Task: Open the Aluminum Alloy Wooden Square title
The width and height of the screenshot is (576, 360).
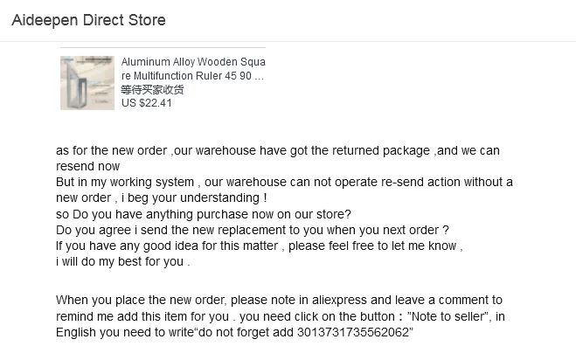Action: click(192, 63)
